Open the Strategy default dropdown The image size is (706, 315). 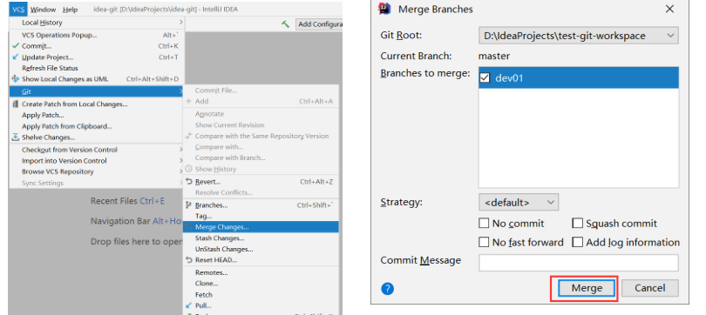[x=519, y=202]
